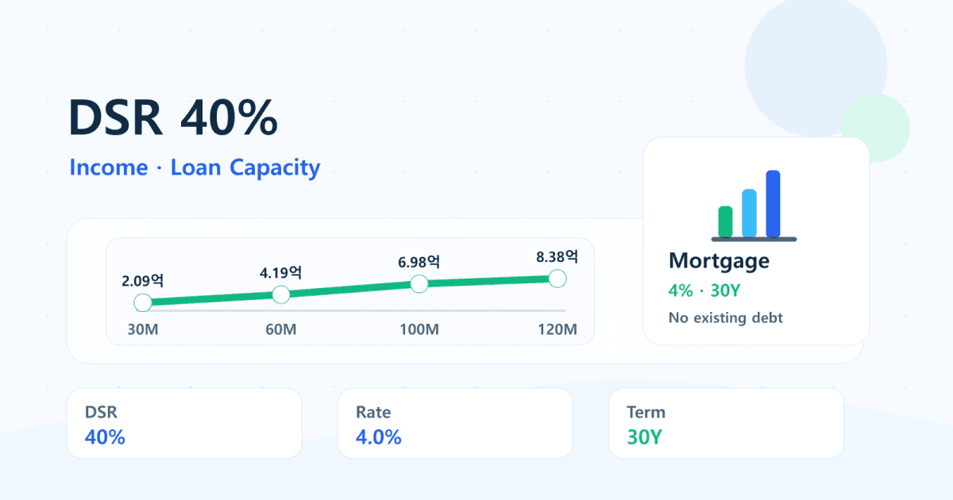Click the Mortgage card title

coord(719,260)
